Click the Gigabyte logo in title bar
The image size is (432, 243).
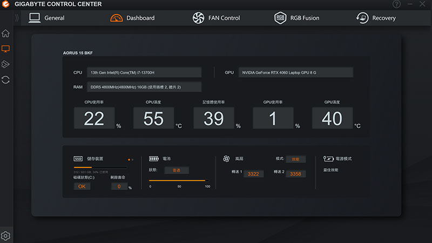click(x=5, y=4)
